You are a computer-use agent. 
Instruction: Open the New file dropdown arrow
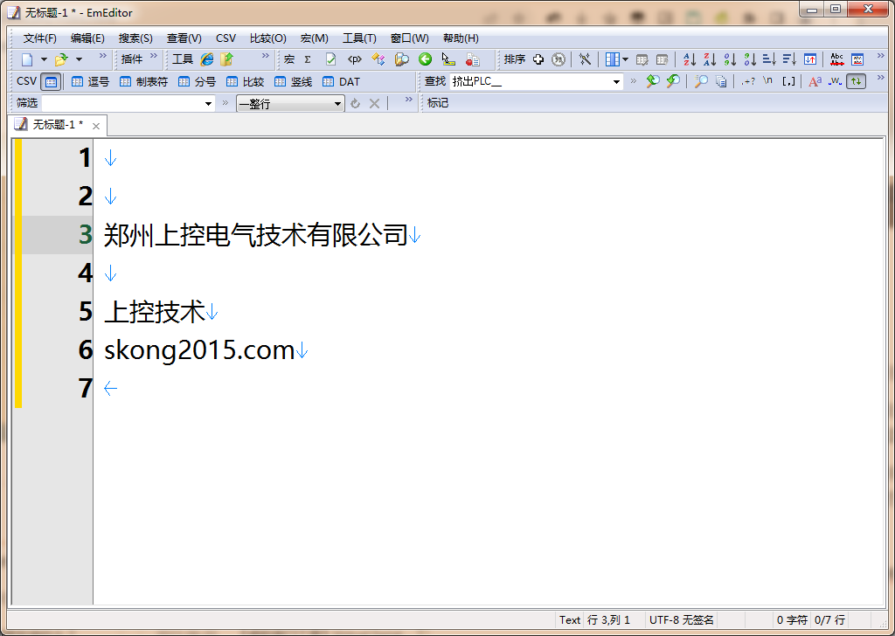point(44,59)
